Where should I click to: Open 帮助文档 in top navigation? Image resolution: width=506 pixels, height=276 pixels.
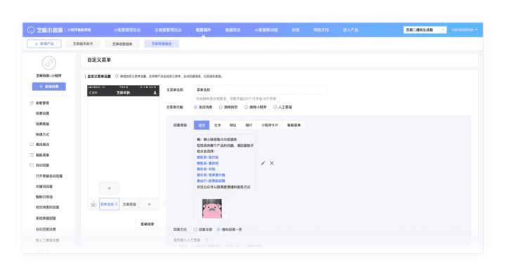point(321,30)
